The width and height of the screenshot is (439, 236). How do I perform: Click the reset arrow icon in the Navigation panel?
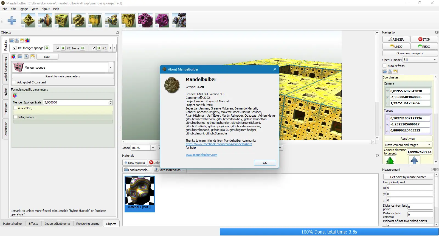click(395, 71)
